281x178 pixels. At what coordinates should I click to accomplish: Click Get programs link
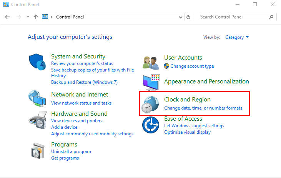[65, 158]
